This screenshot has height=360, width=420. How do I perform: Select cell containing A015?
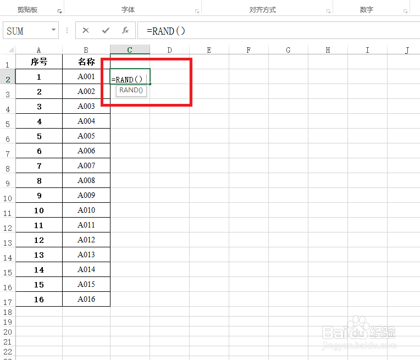point(86,285)
